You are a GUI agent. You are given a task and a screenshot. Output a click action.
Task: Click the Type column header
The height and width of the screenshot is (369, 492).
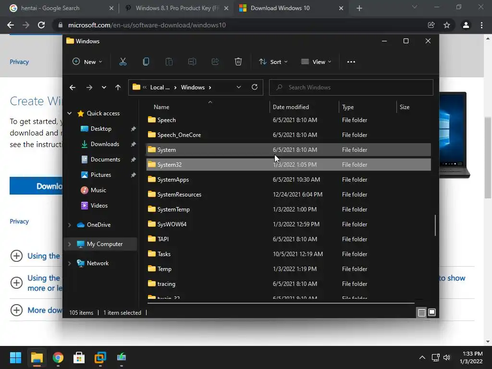[x=368, y=107]
